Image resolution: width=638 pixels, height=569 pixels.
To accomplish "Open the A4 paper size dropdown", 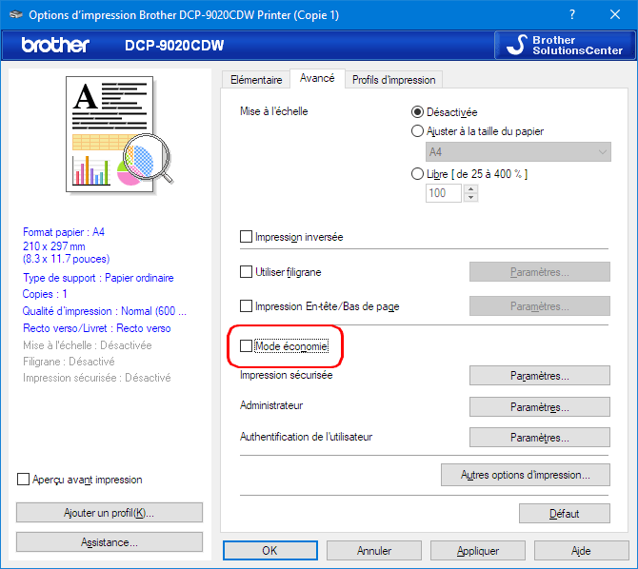I will (518, 152).
